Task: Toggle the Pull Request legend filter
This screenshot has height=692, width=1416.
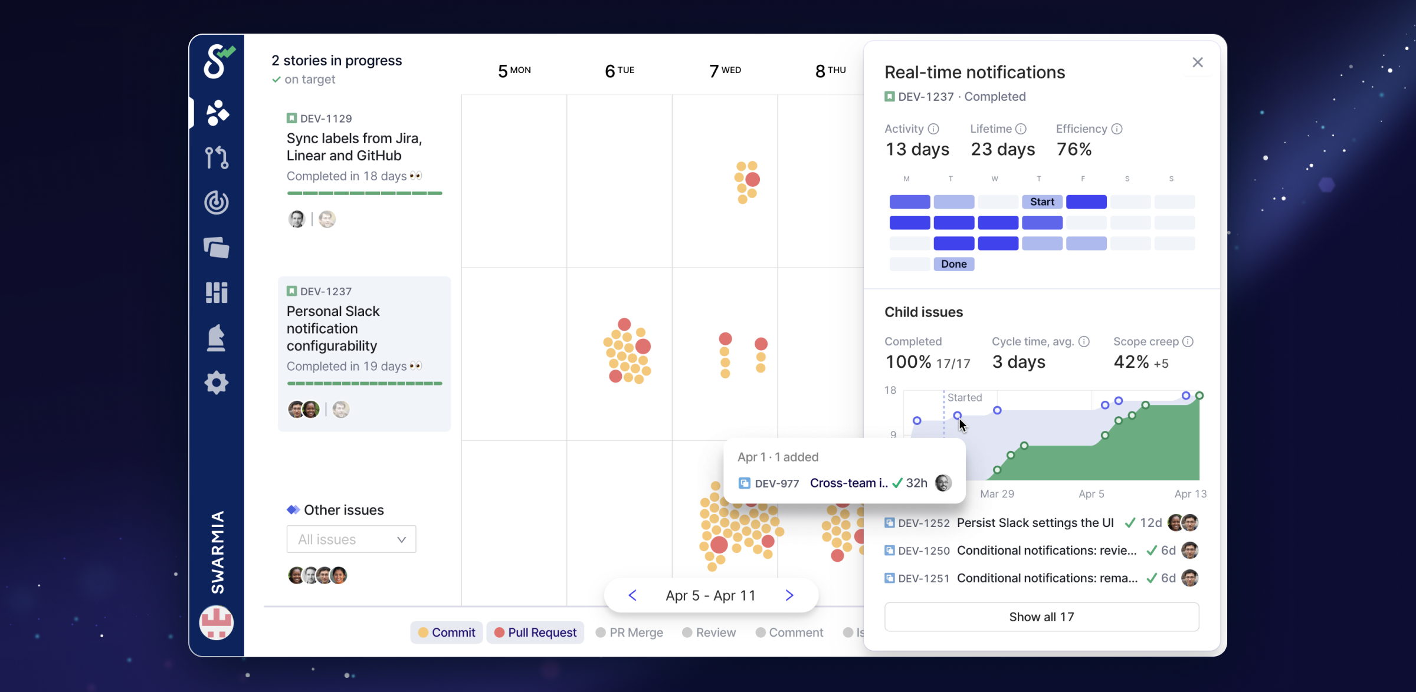Action: point(535,632)
